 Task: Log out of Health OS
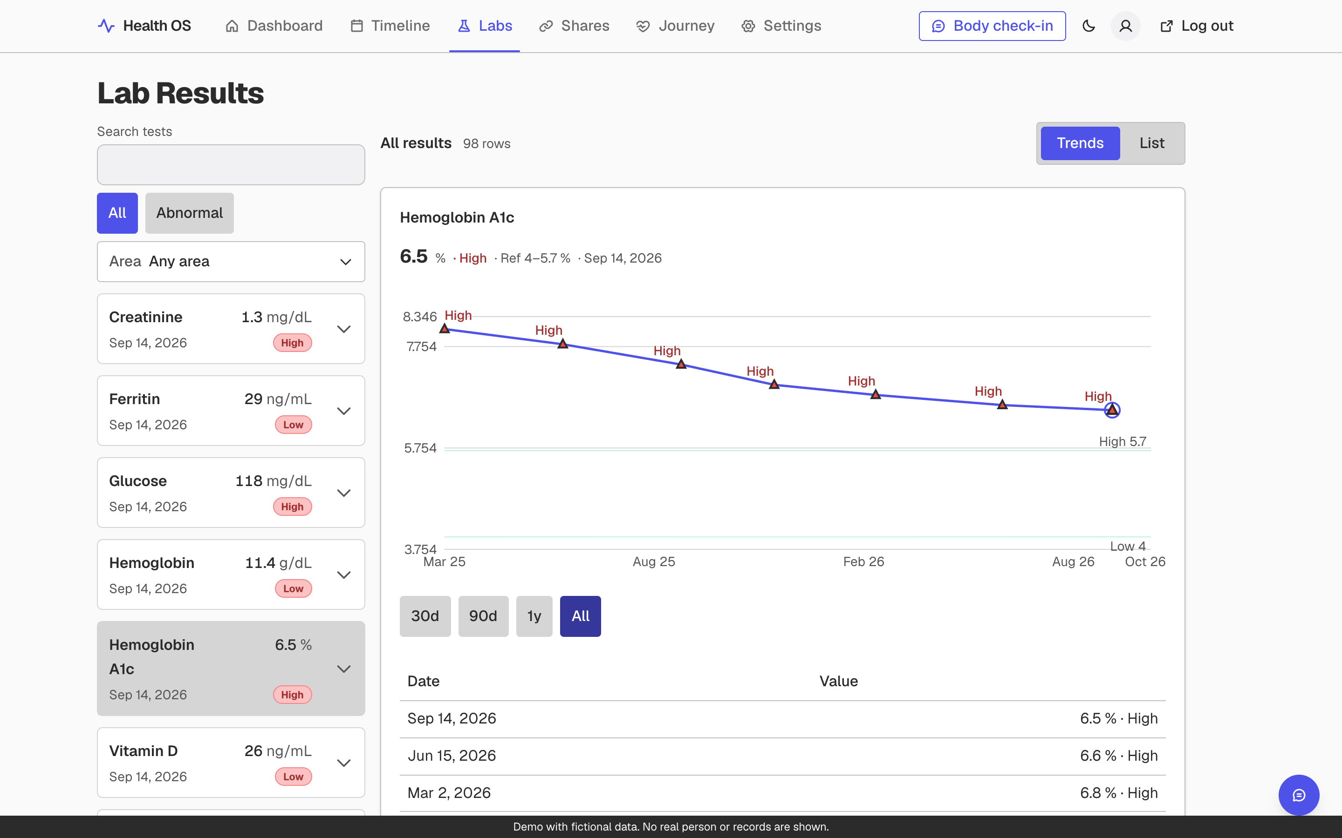click(1196, 26)
